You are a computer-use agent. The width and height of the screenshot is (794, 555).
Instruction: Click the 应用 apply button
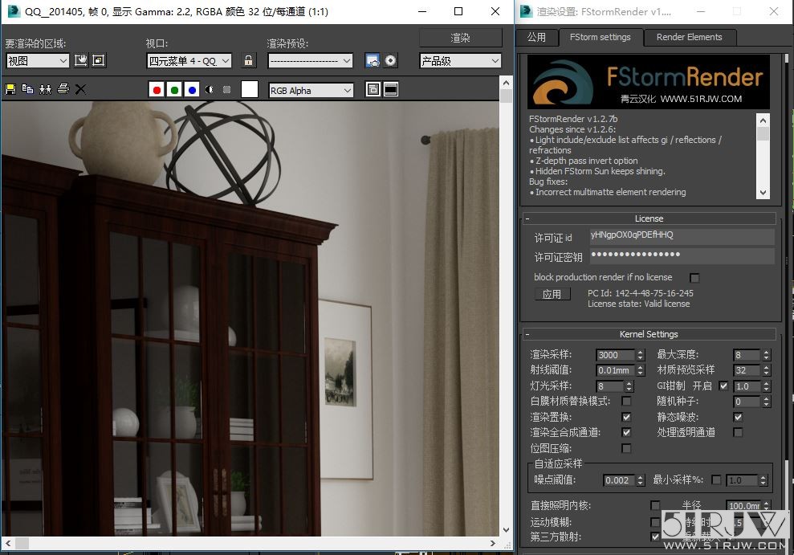tap(552, 294)
